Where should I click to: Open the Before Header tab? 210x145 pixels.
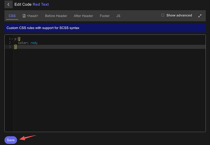pos(56,16)
